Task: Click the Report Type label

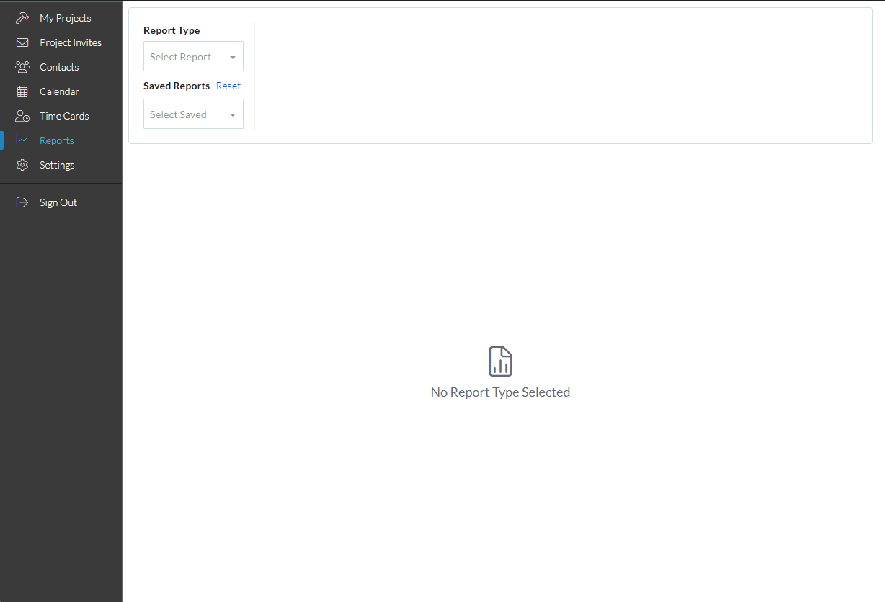Action: point(172,30)
